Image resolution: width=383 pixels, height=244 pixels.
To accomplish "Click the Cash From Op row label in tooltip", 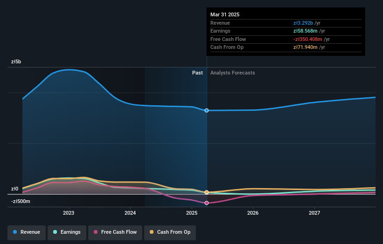I will point(227,47).
